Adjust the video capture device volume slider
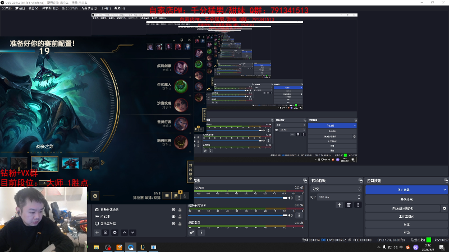 click(237, 215)
